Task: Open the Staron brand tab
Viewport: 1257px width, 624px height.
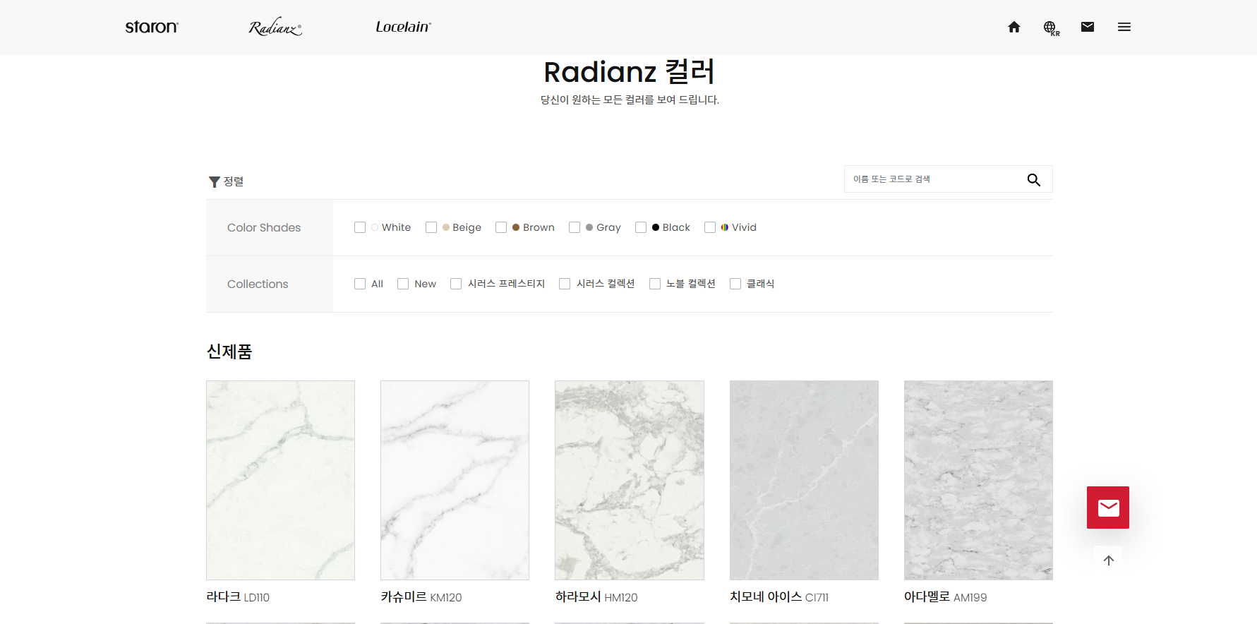Action: [x=152, y=27]
